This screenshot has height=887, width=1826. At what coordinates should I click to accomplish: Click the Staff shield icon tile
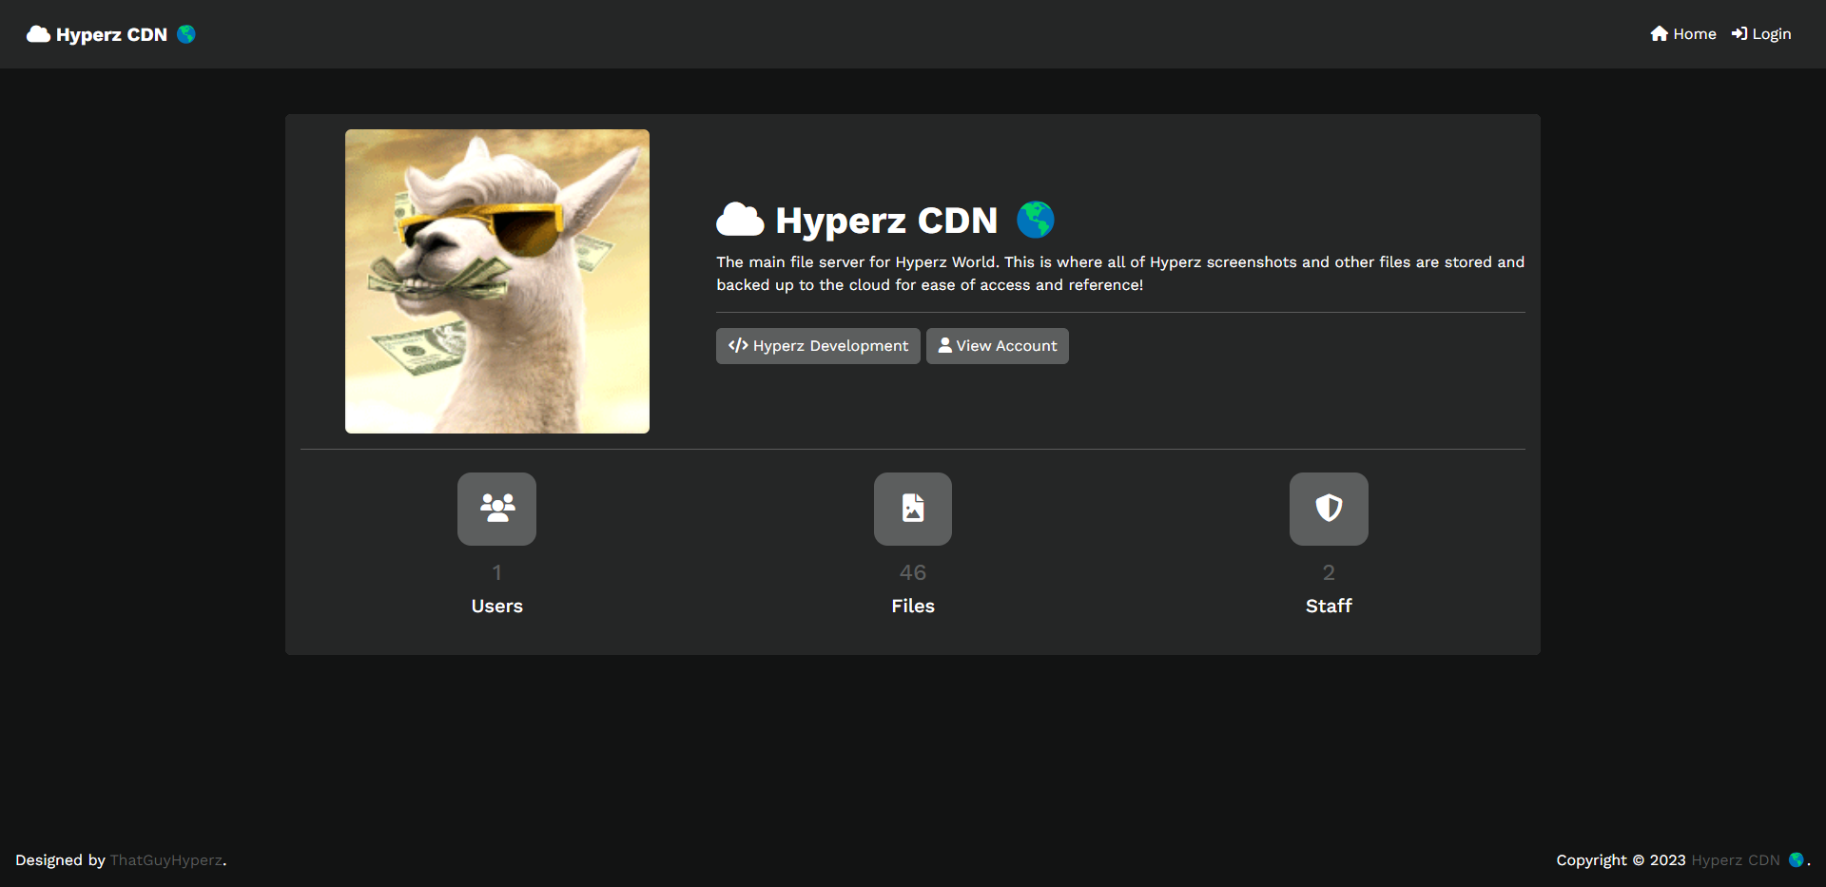point(1329,509)
